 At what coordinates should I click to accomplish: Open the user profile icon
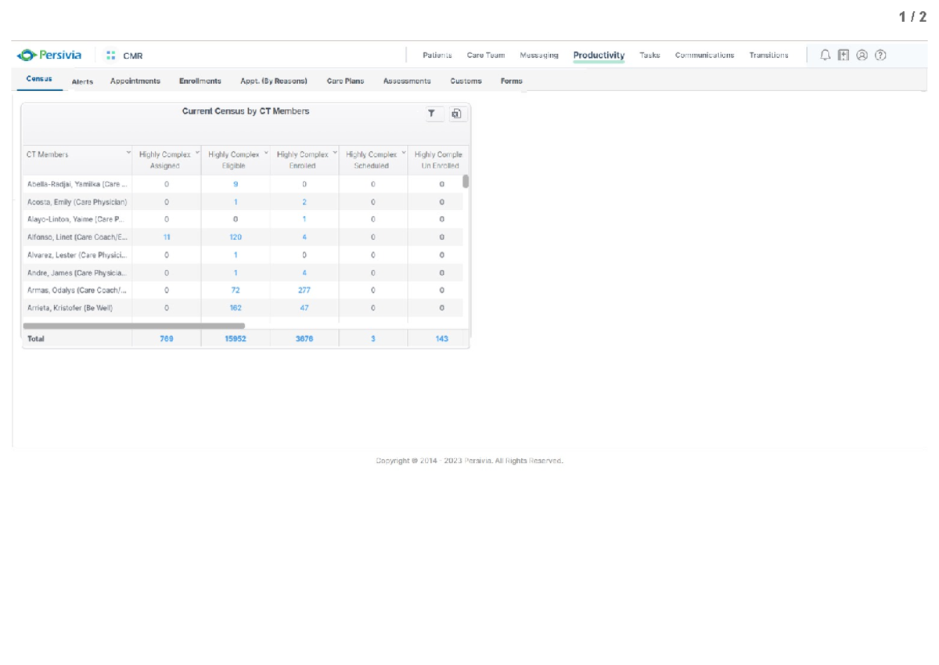(x=862, y=55)
